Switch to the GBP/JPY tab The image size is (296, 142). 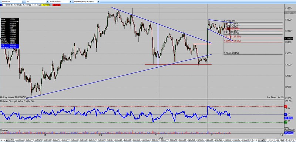click(164, 140)
